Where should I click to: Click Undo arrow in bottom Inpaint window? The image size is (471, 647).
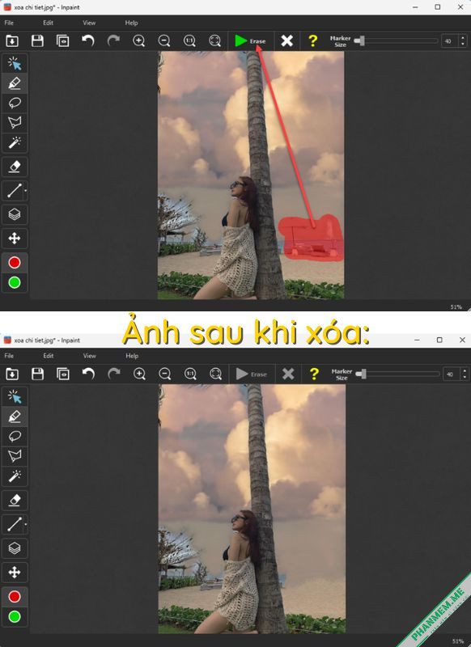88,374
